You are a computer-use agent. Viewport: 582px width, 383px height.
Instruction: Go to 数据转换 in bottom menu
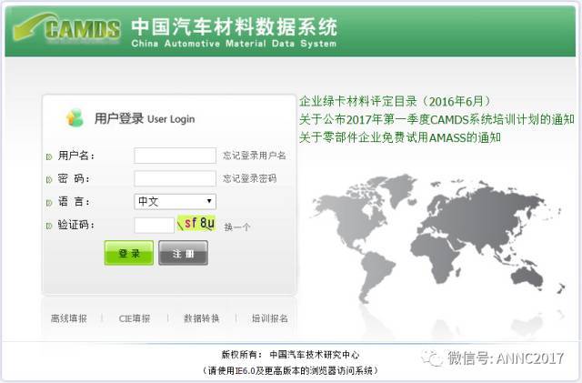(201, 318)
